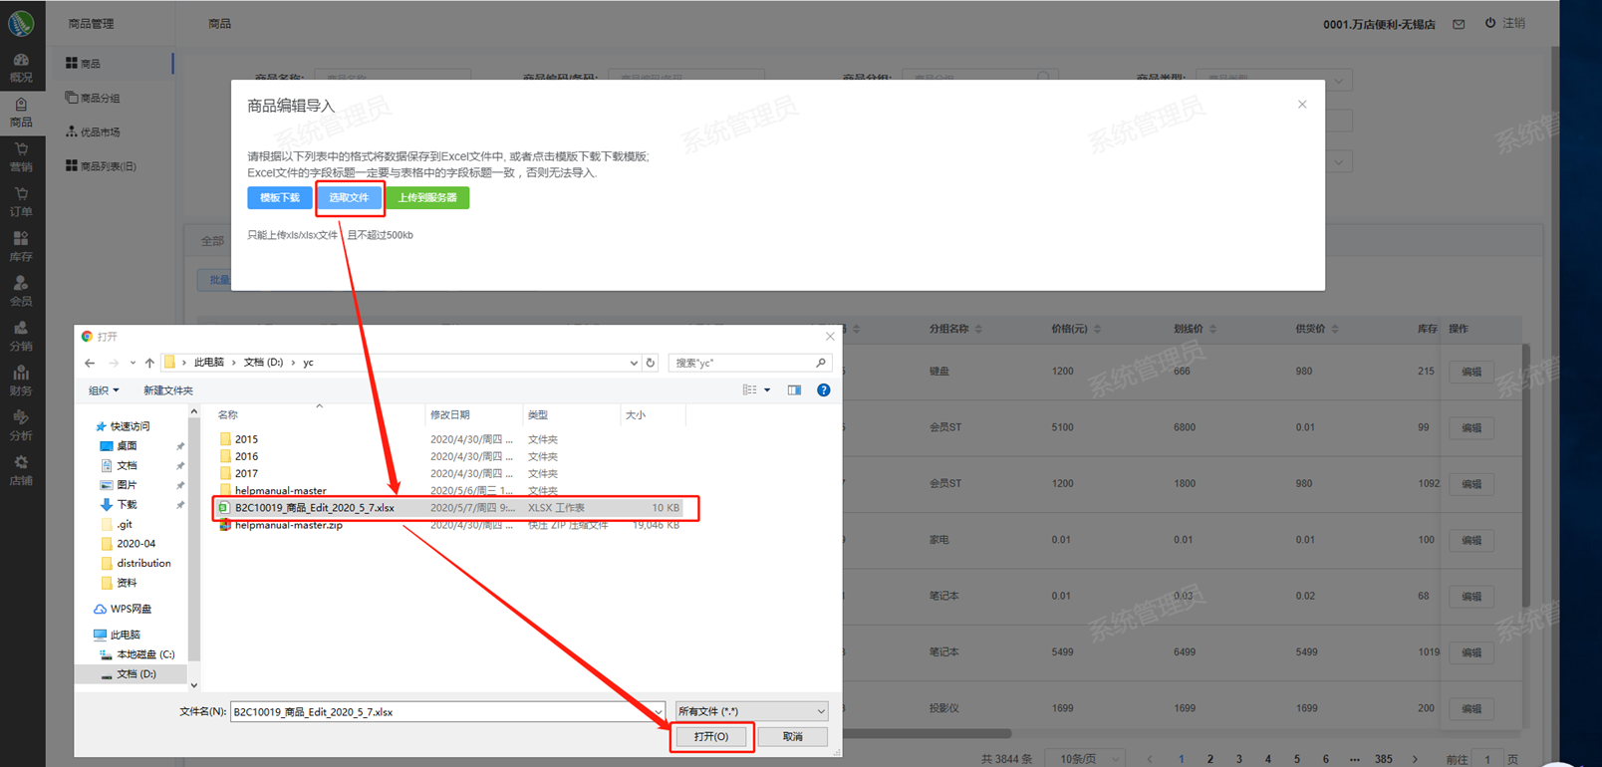Open the 库存 inventory sidebar section
Image resolution: width=1602 pixels, height=767 pixels.
[x=21, y=247]
